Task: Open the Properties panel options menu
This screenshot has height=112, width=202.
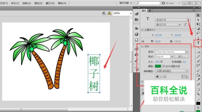Action: [x=193, y=10]
